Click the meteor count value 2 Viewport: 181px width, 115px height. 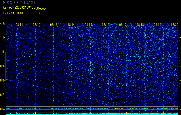[40, 13]
